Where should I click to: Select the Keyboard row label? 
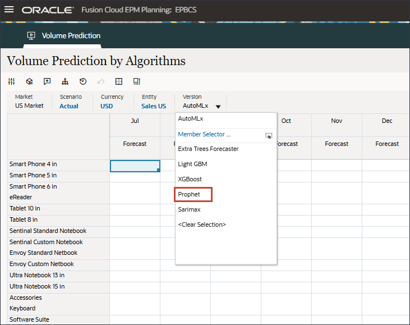(22, 309)
